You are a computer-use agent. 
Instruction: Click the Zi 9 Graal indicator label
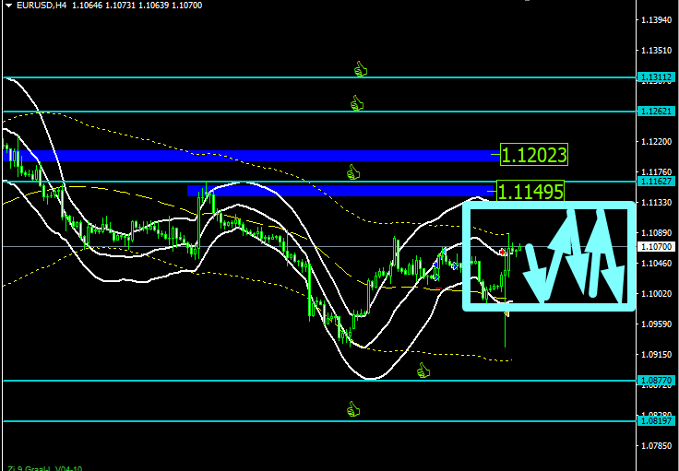tap(44, 468)
